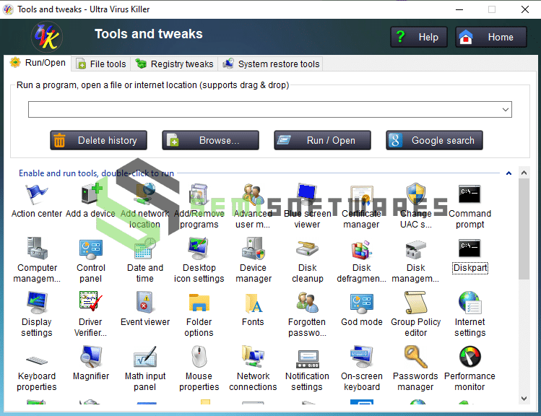This screenshot has height=416, width=541.
Task: Launch Internet settings icon
Action: [x=469, y=303]
